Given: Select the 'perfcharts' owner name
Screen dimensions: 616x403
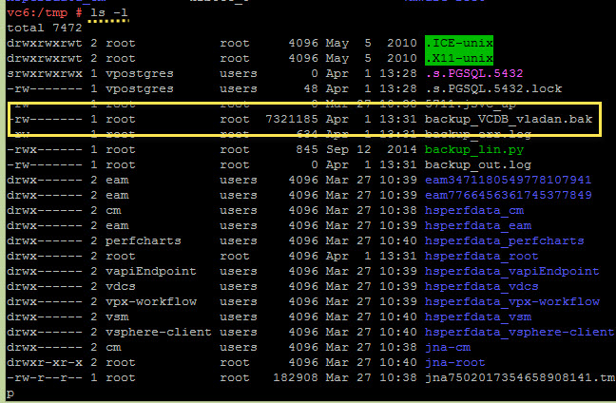Looking at the screenshot, I should (x=143, y=240).
